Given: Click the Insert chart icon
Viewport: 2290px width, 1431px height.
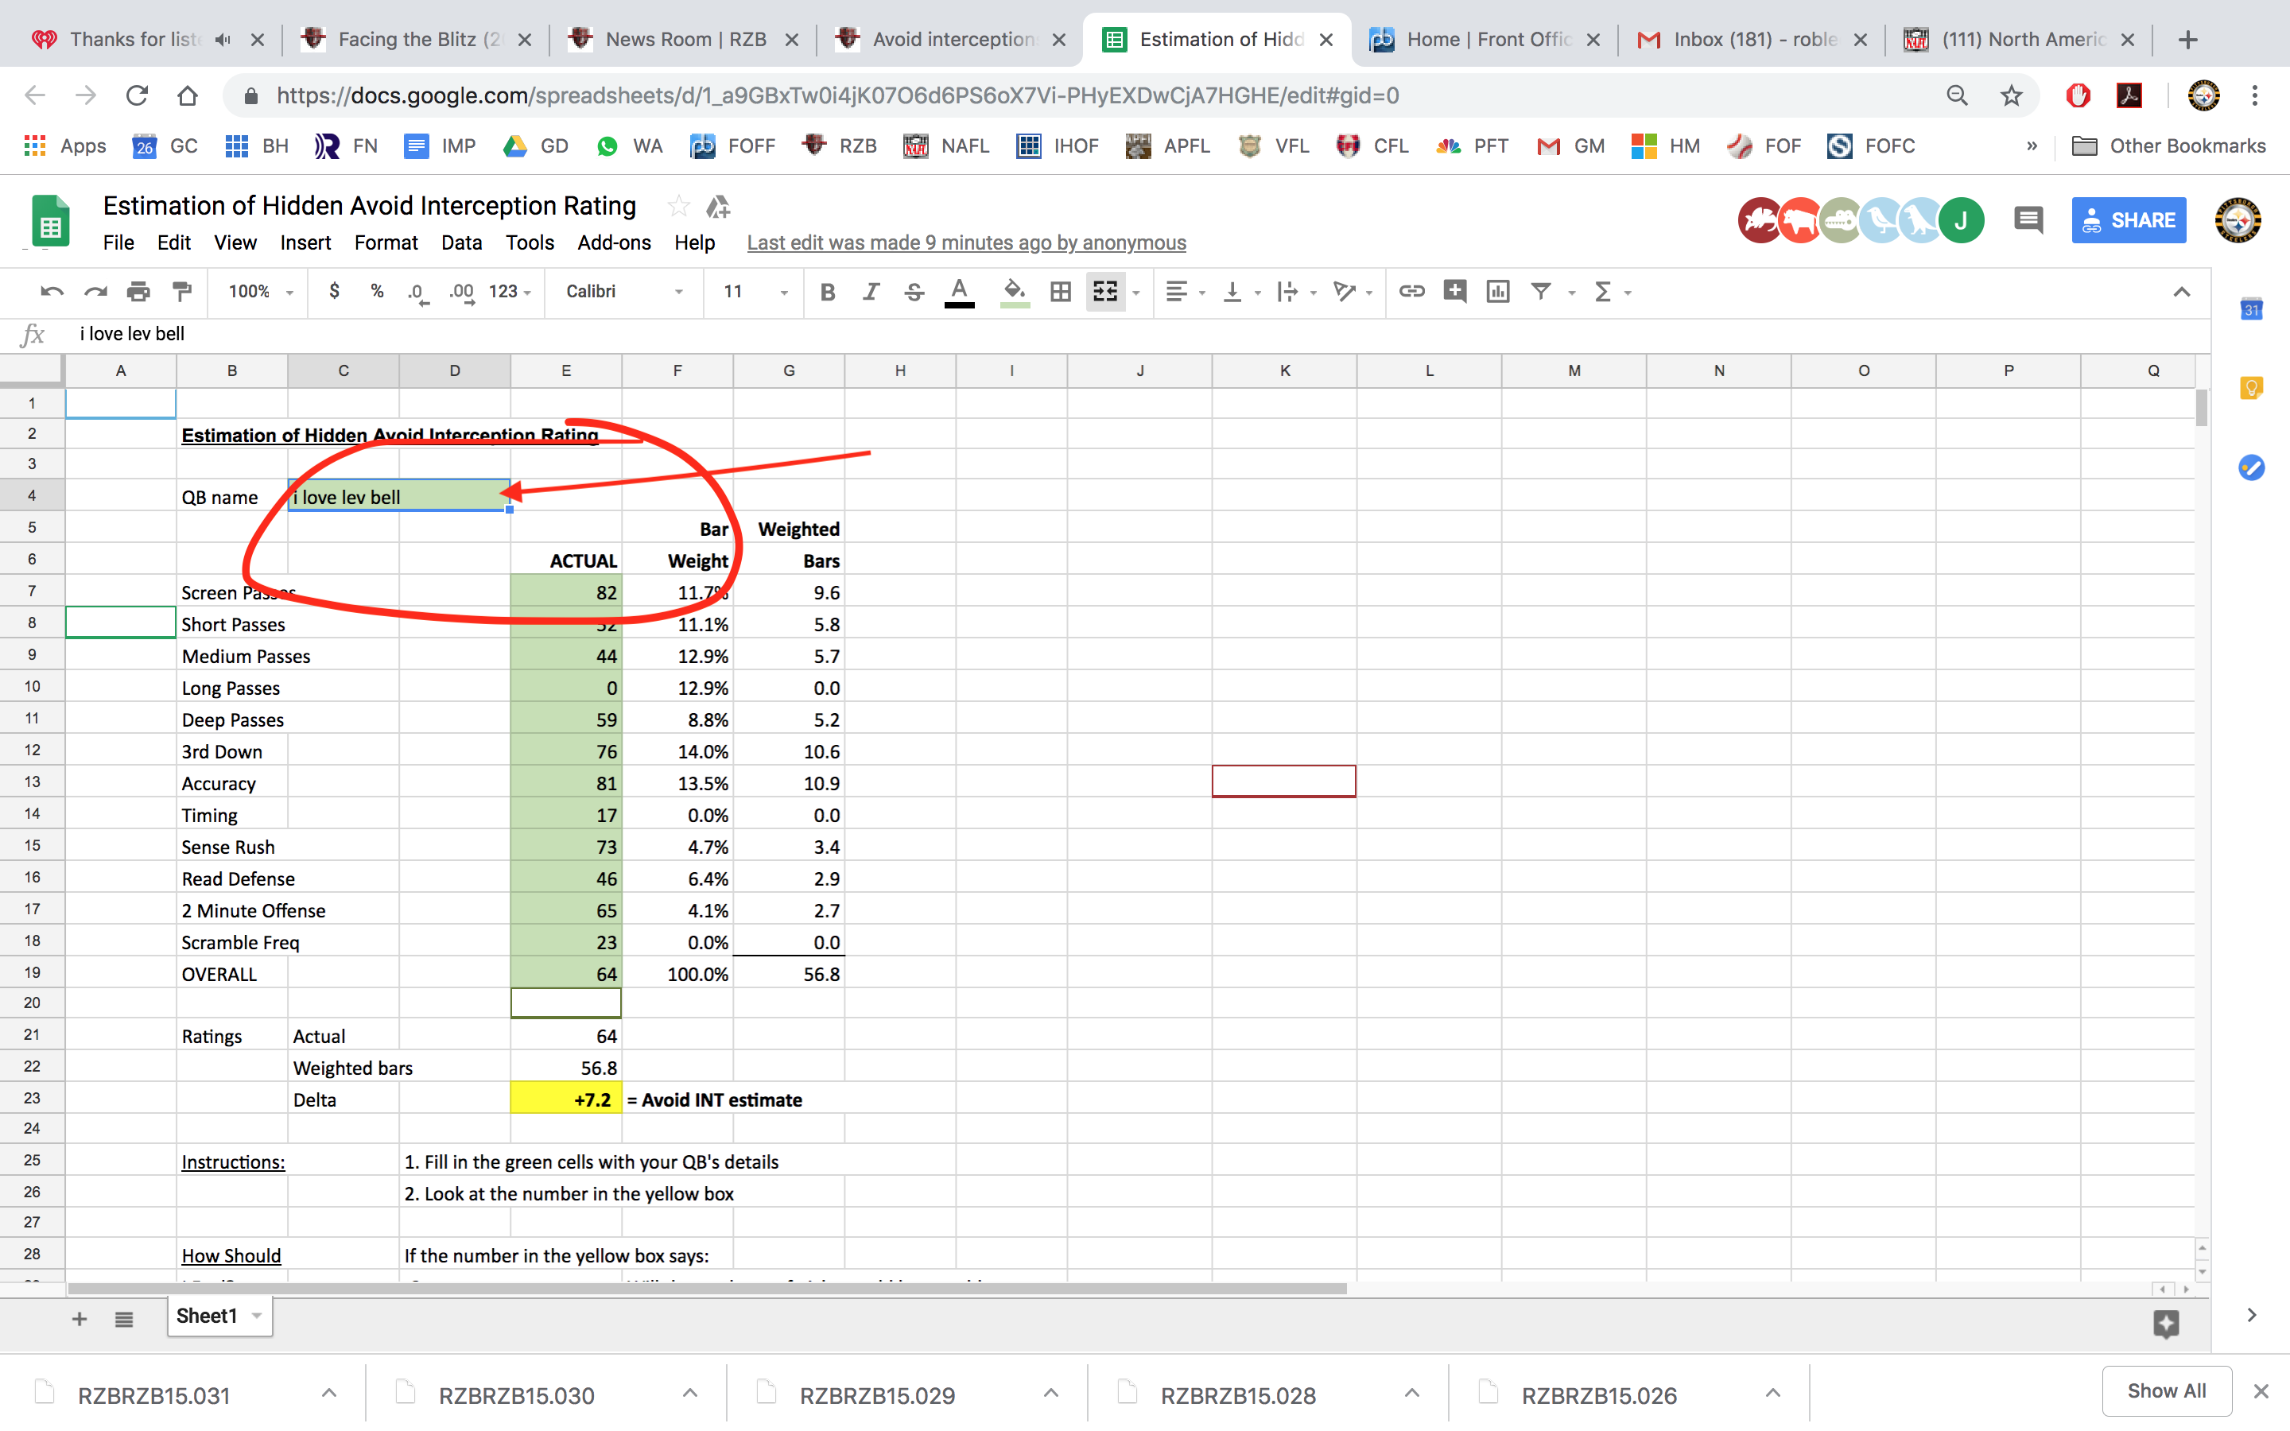Looking at the screenshot, I should point(1497,292).
